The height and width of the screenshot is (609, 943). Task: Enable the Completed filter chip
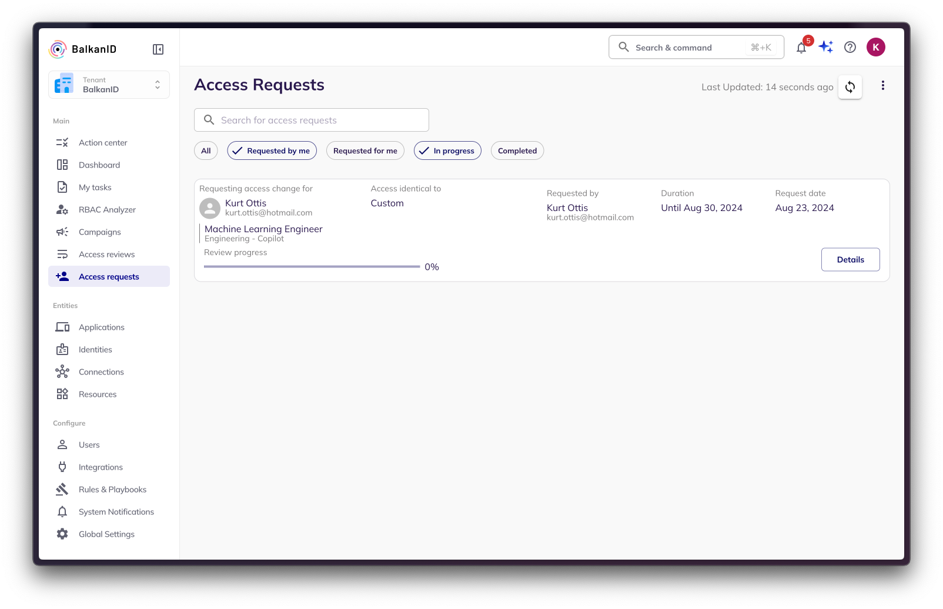517,150
